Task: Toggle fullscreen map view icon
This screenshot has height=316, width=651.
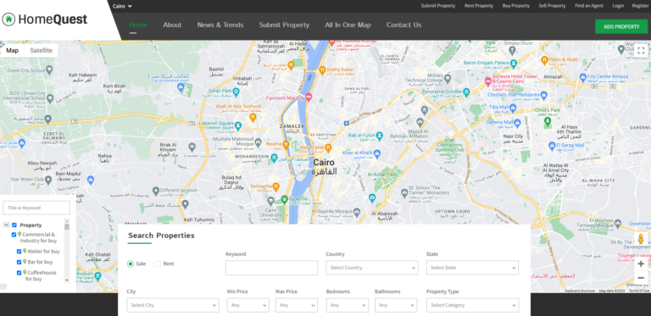Action: [641, 51]
